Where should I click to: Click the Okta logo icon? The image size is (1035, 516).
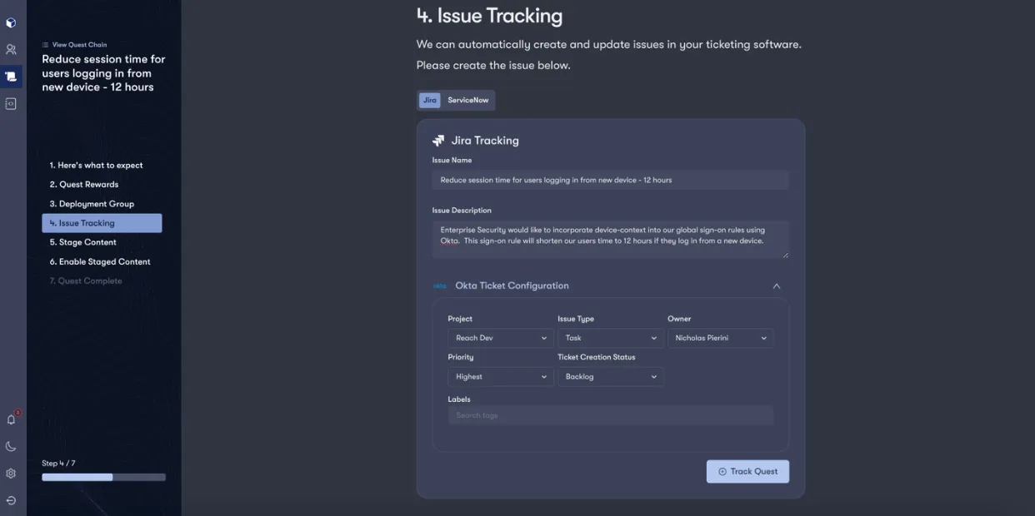tap(440, 285)
